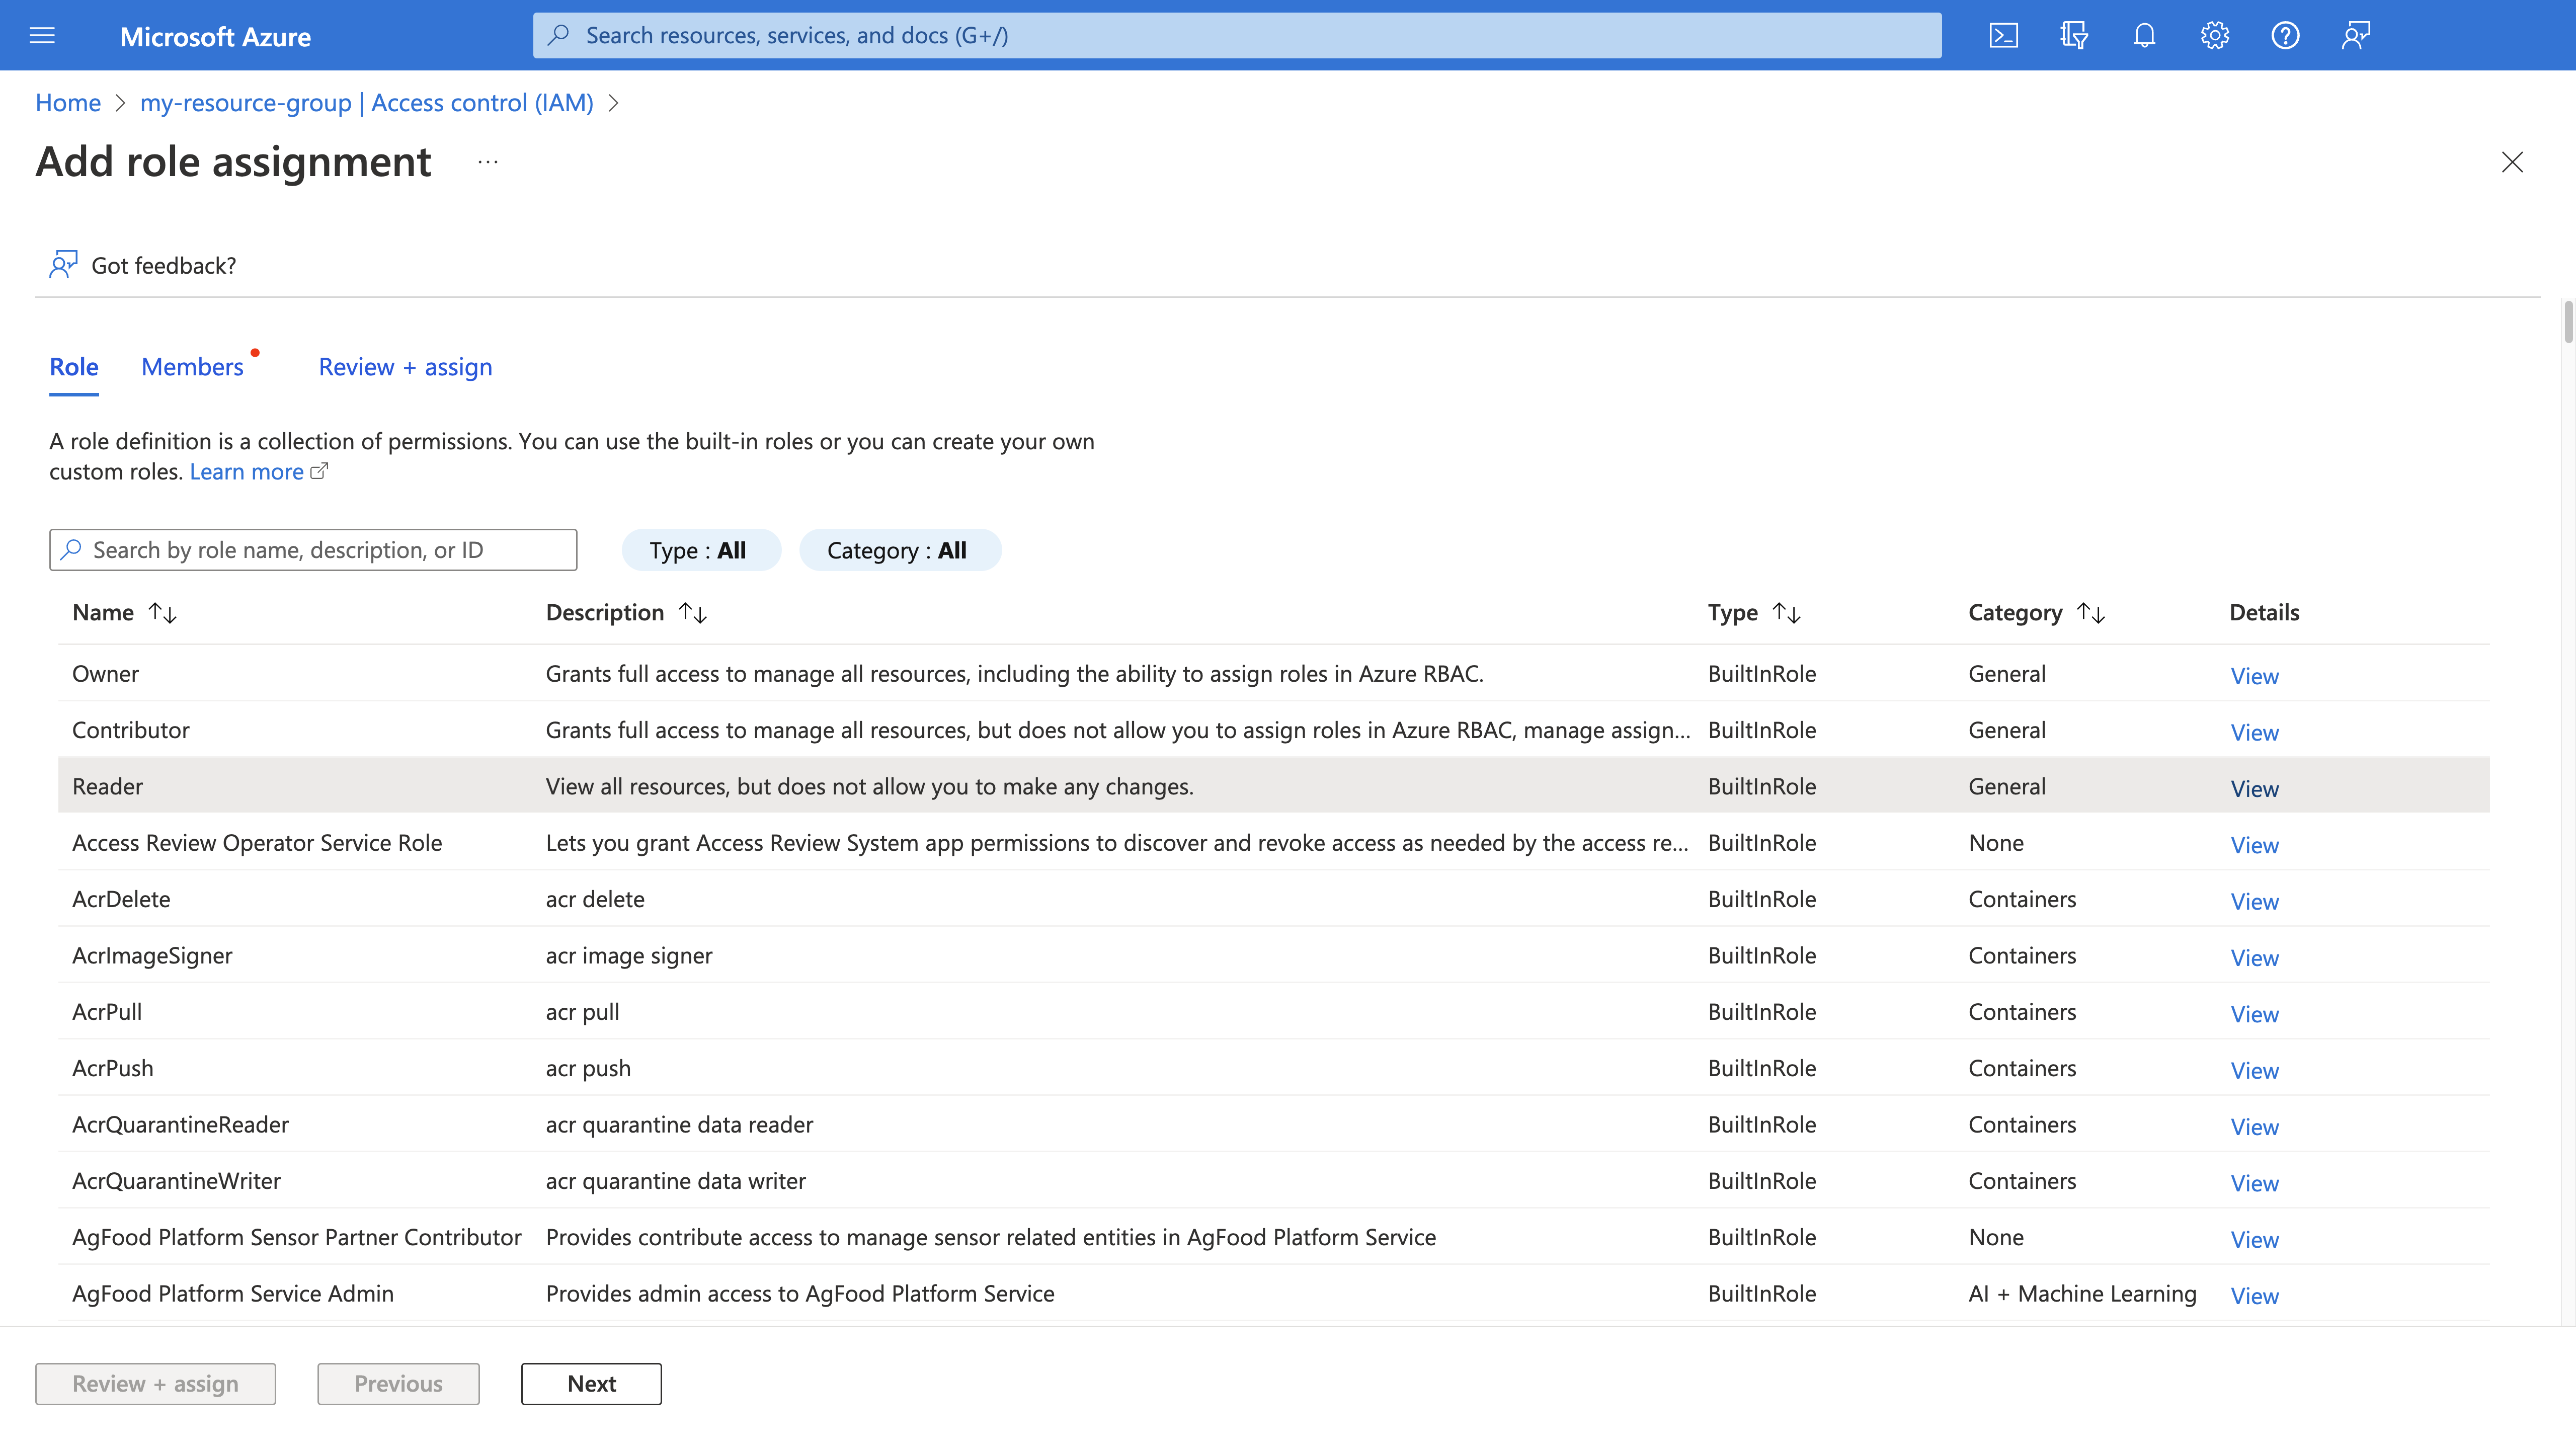Open the Help question mark icon
The height and width of the screenshot is (1449, 2576).
[2285, 36]
